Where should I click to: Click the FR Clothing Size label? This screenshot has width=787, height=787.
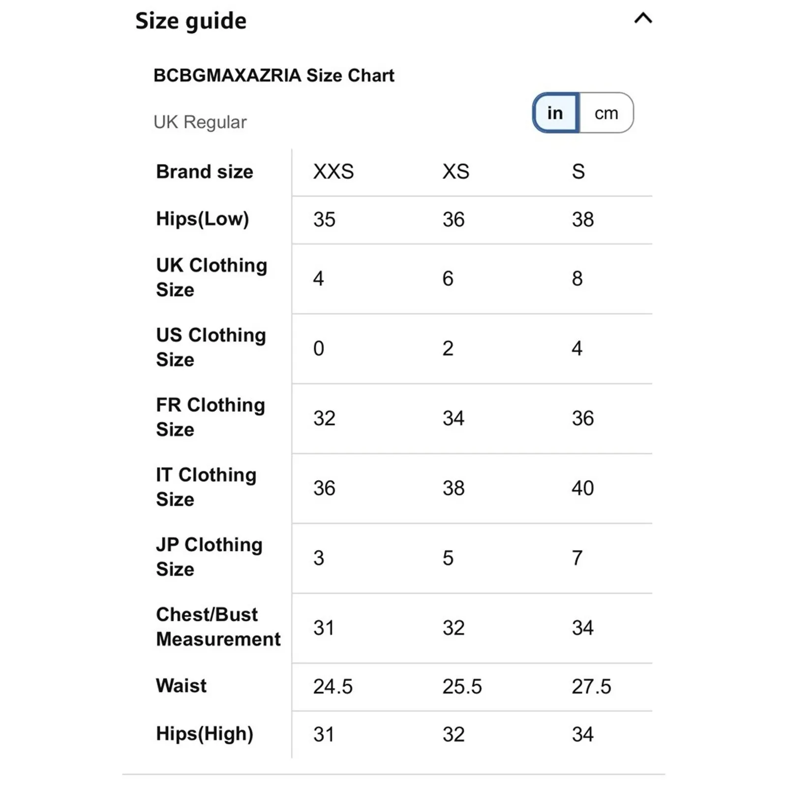coord(211,417)
